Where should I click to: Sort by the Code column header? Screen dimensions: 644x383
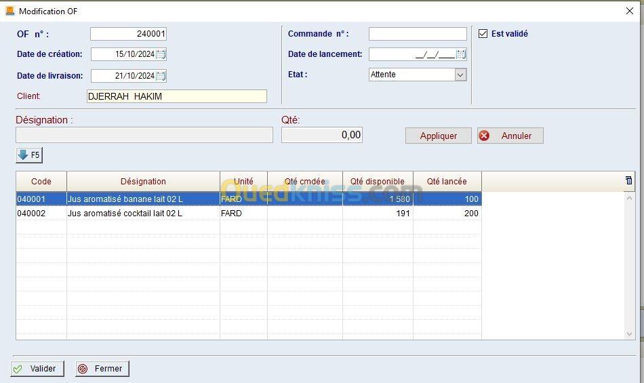[41, 182]
